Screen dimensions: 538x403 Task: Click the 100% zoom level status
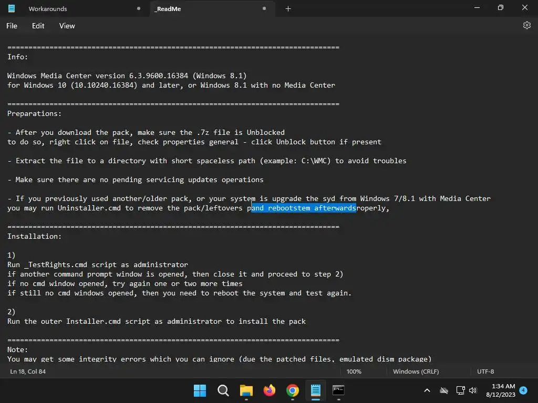[354, 372]
